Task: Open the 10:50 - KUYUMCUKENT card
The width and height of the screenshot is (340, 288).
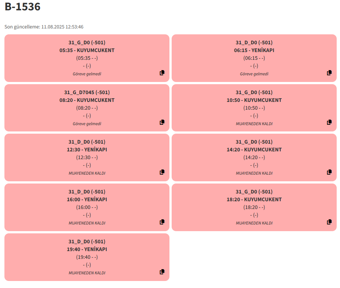Action: pyautogui.click(x=254, y=108)
